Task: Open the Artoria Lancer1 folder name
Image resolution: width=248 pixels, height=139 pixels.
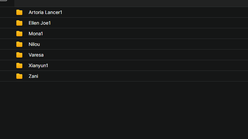Action: tap(45, 12)
